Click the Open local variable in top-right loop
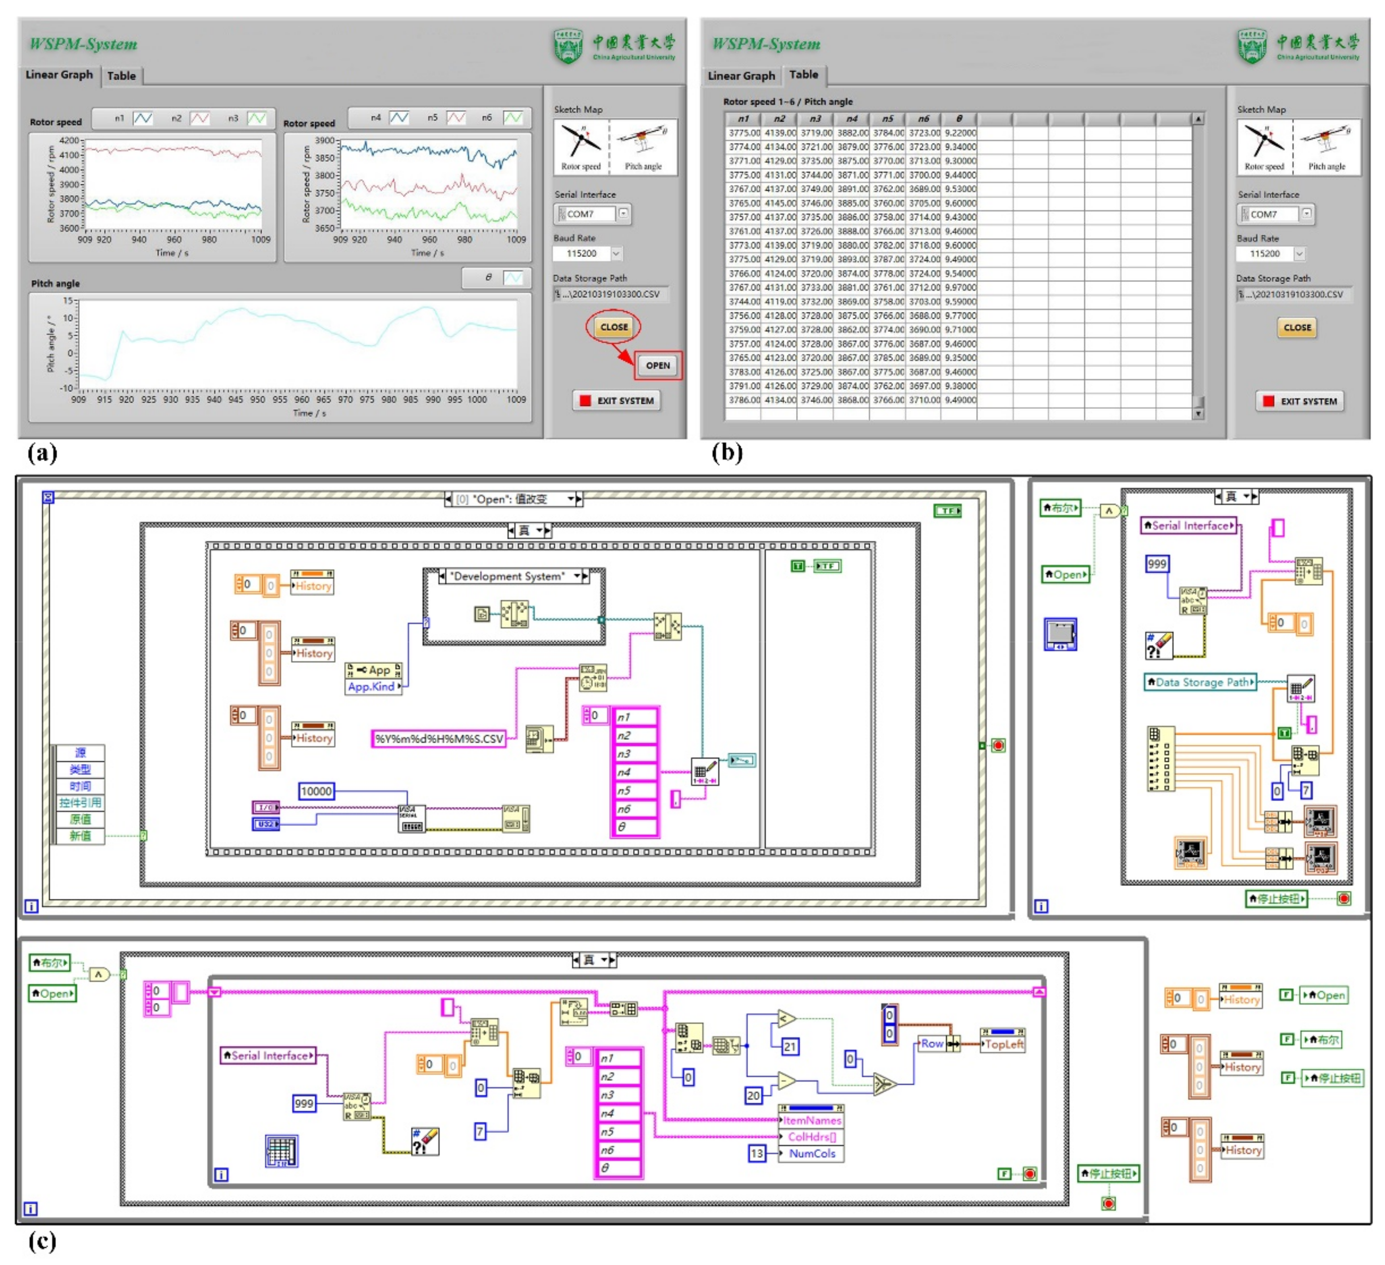The width and height of the screenshot is (1385, 1265). [x=1066, y=574]
